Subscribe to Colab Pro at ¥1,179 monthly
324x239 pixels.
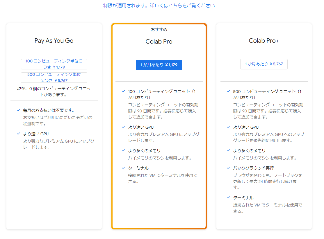tap(159, 65)
